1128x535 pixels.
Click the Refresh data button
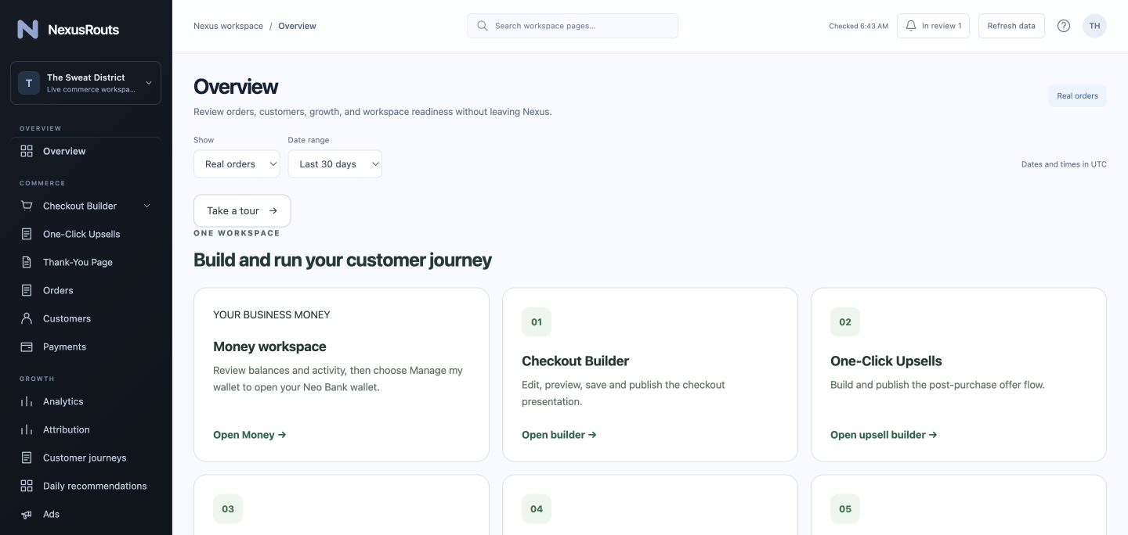point(1011,26)
